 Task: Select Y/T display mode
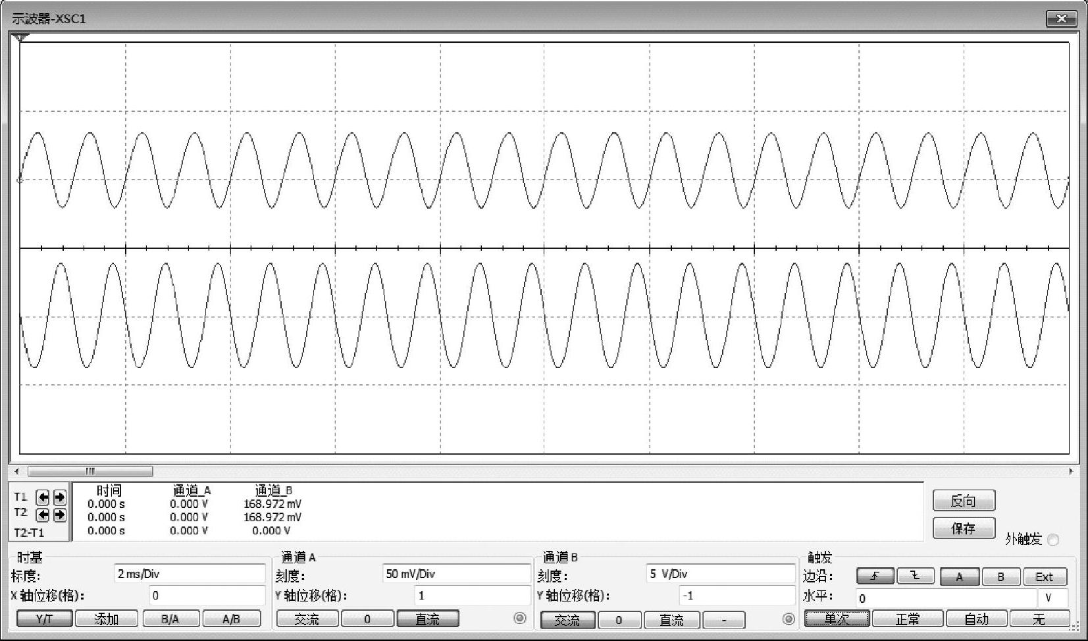click(44, 619)
